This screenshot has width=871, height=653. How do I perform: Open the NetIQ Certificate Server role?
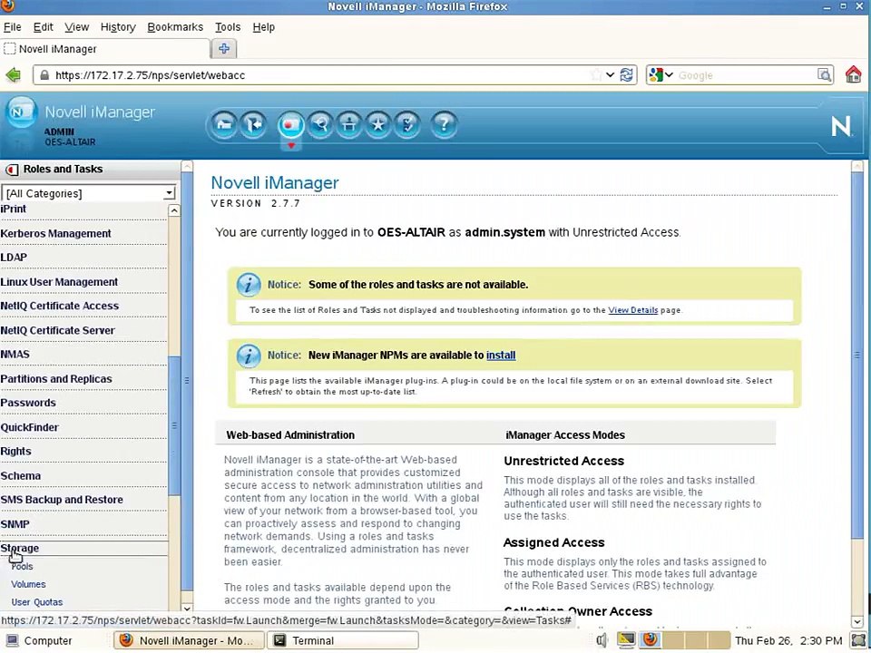(57, 330)
